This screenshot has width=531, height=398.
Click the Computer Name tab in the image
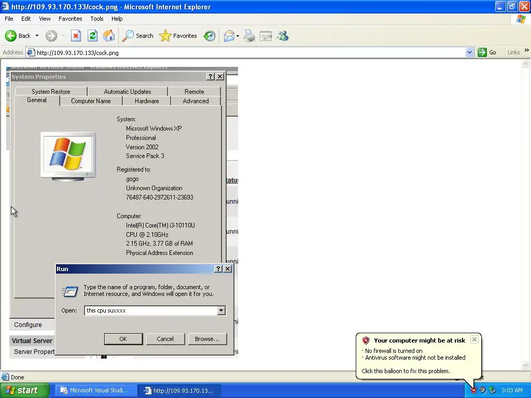pos(91,101)
